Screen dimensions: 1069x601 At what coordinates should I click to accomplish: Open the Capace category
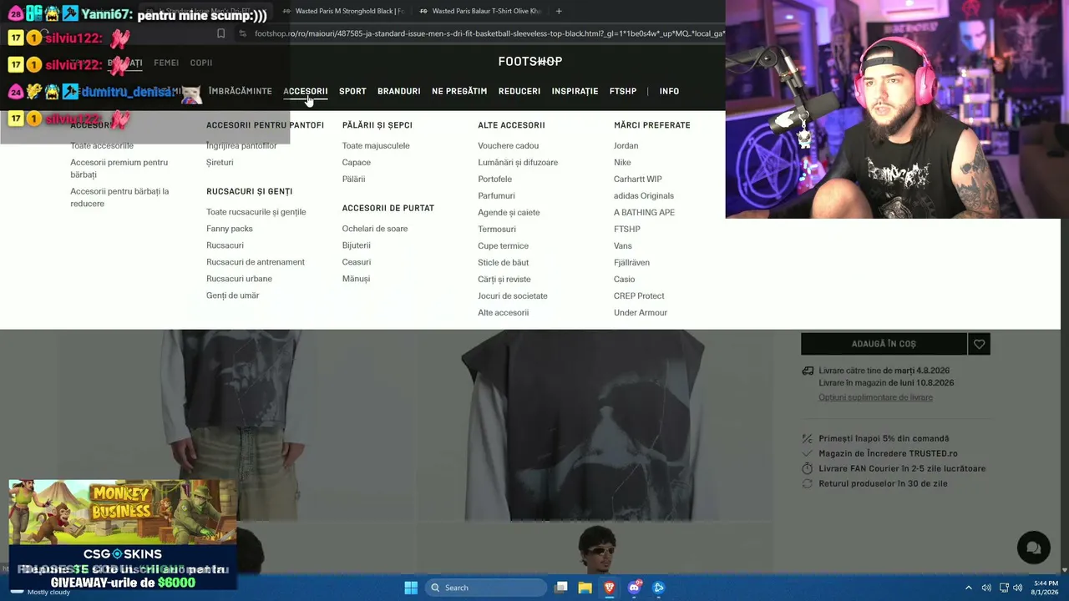click(x=357, y=162)
